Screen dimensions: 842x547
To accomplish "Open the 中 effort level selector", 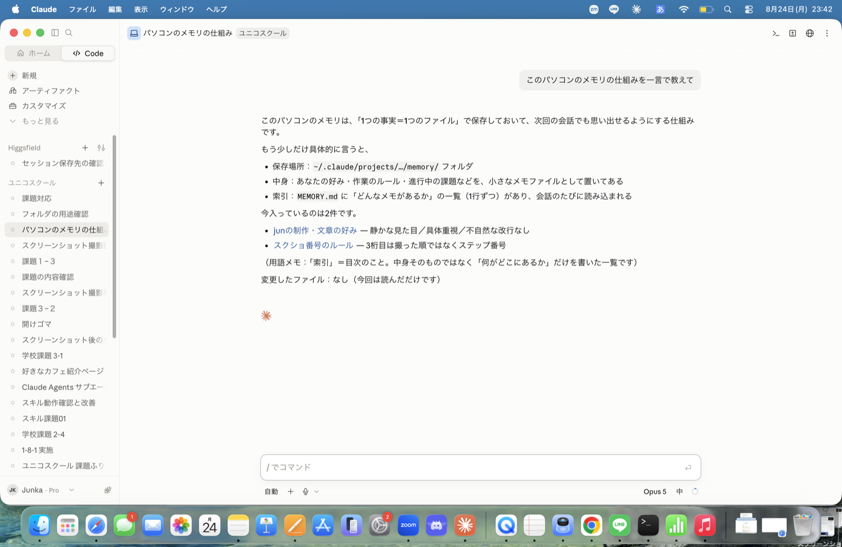I will (x=679, y=491).
